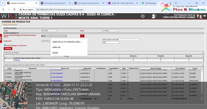Go forward in browser history
Screen dimensions: 207x109
click(9, 10)
